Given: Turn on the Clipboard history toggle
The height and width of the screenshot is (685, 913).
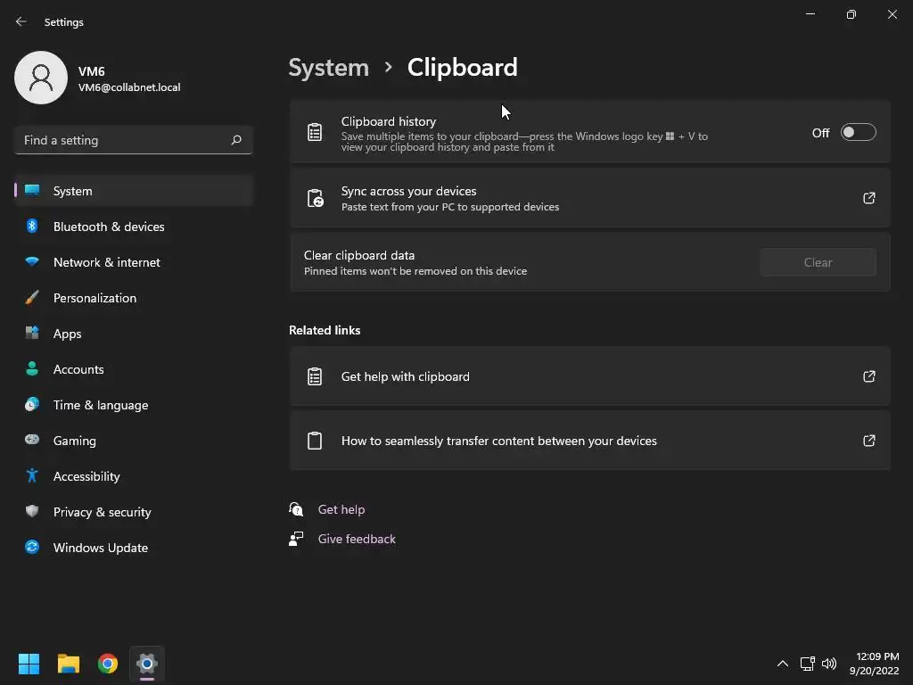Looking at the screenshot, I should tap(858, 133).
